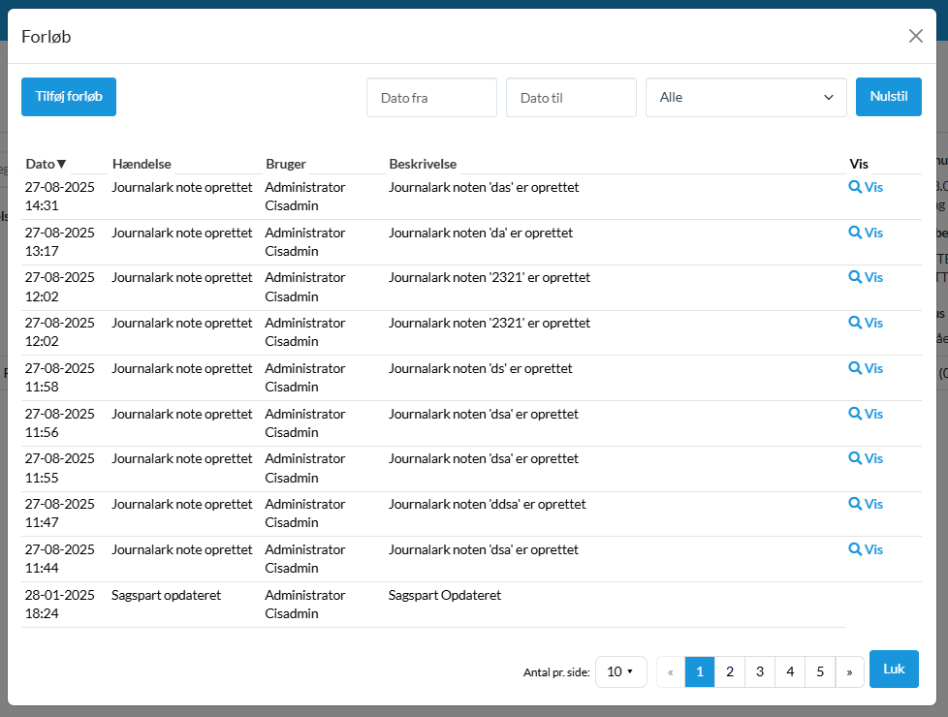Go to next page with » arrow
This screenshot has width=948, height=717.
pyautogui.click(x=849, y=671)
